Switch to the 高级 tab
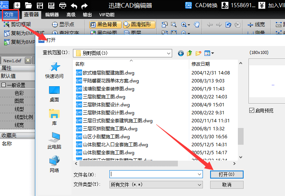 tap(71, 15)
